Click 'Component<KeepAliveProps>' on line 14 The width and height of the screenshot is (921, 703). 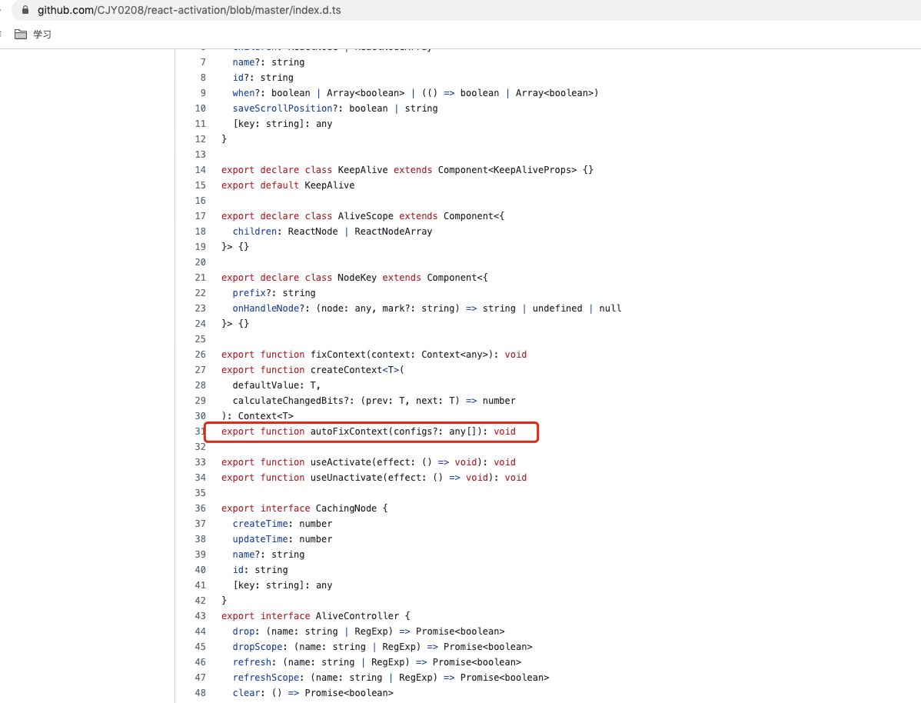(x=507, y=170)
